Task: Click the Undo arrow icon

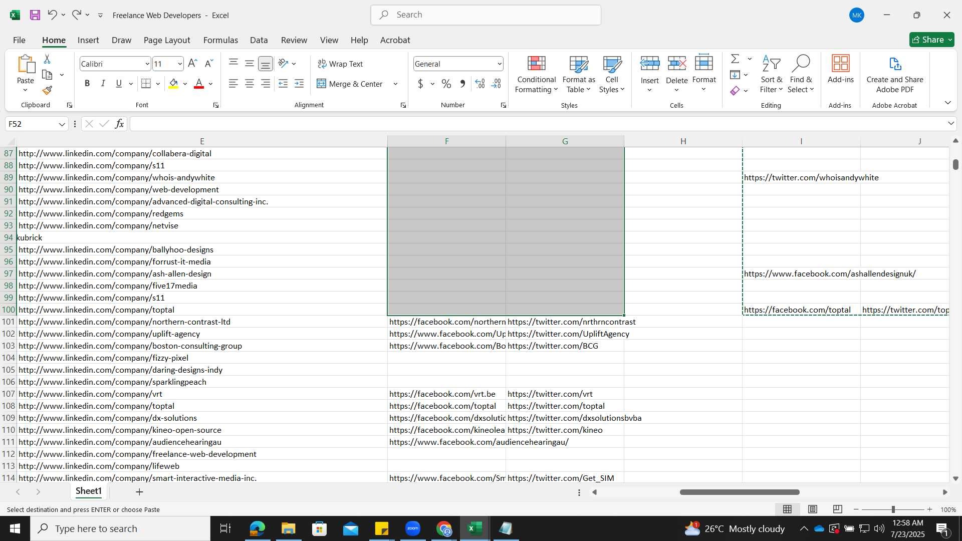Action: point(52,15)
